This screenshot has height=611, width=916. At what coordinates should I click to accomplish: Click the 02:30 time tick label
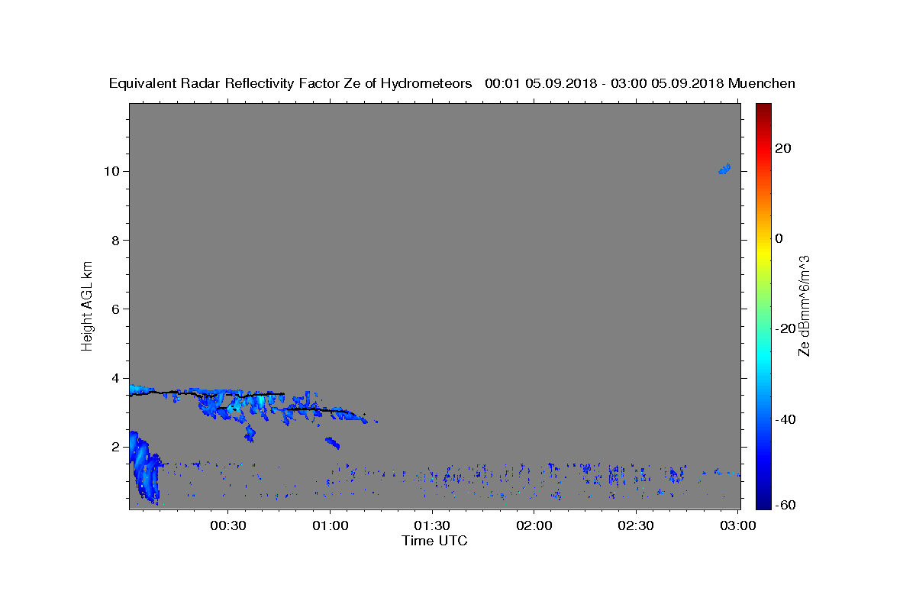[636, 525]
